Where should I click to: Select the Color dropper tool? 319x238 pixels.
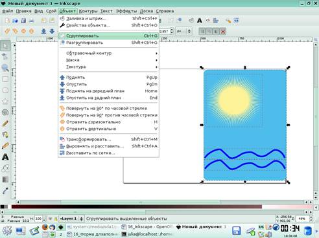5,191
